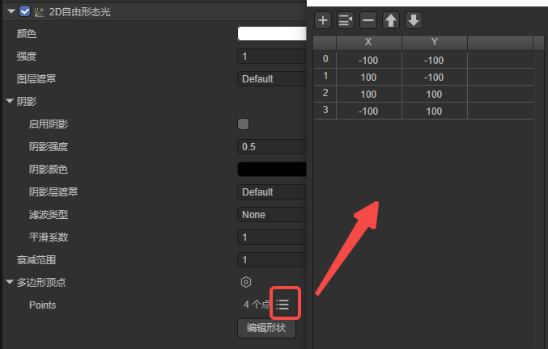548x349 pixels.
Task: Collapse the 阴影 section
Action: click(10, 102)
